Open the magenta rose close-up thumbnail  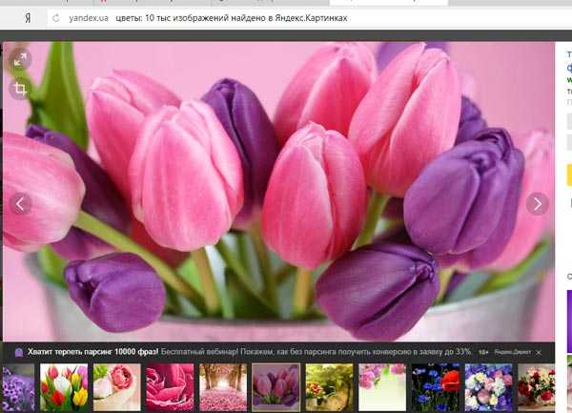[170, 387]
